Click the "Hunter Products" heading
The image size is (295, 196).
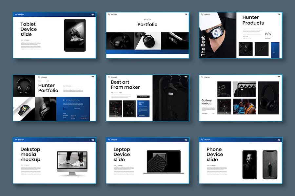click(x=253, y=20)
